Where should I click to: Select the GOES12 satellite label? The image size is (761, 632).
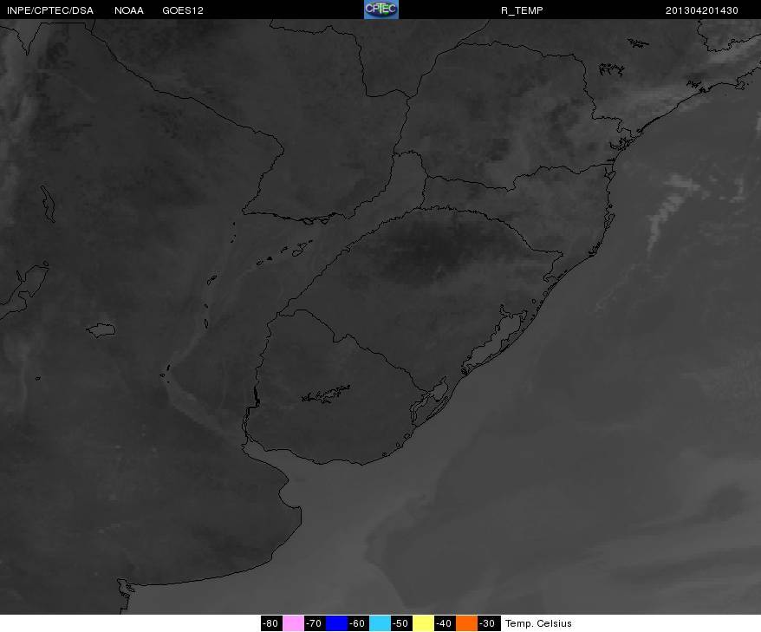[x=183, y=10]
